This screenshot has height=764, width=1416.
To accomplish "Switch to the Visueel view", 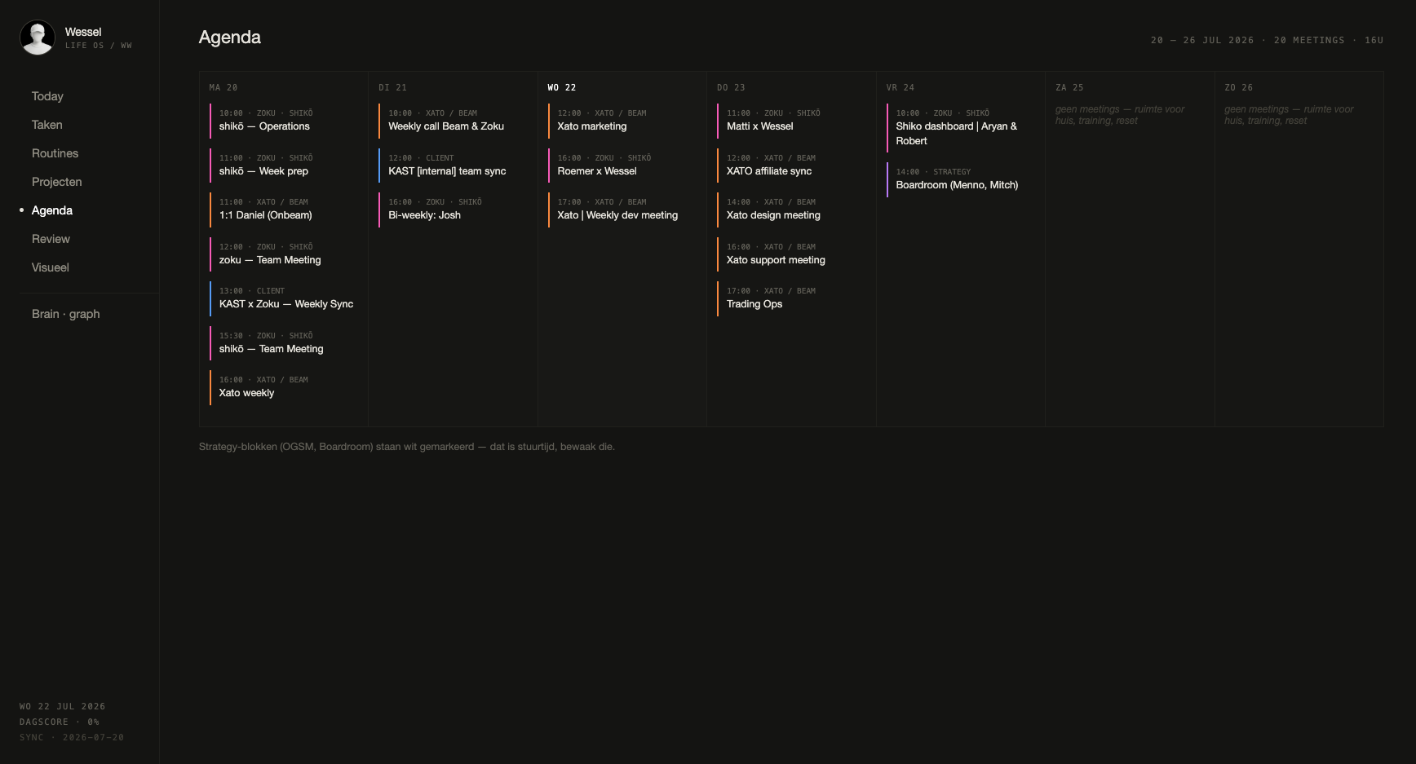I will click(50, 267).
